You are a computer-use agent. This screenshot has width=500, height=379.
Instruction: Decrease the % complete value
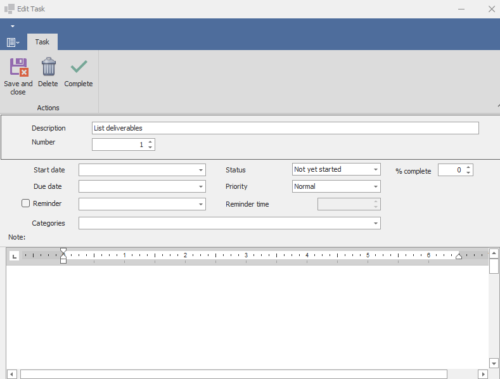tap(468, 173)
